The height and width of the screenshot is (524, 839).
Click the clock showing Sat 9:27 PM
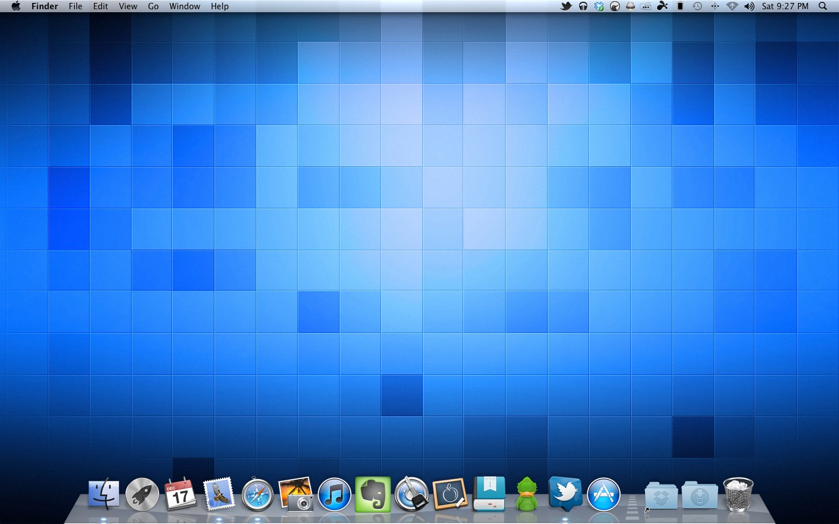785,6
